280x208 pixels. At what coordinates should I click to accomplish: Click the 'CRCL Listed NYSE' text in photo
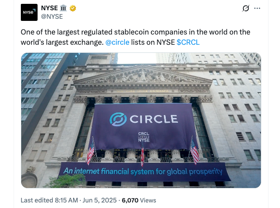pos(144,137)
